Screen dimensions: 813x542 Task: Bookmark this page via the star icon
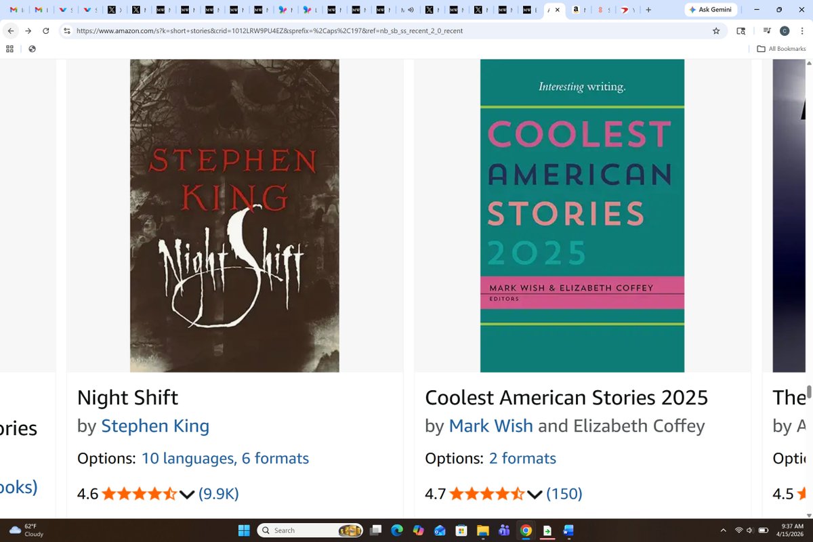point(716,30)
